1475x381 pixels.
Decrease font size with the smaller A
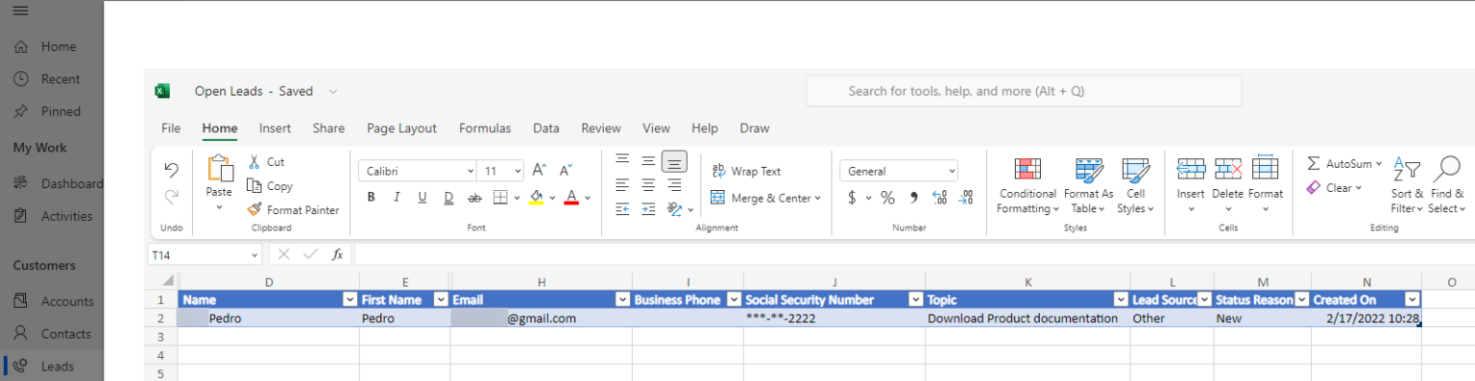pos(567,171)
